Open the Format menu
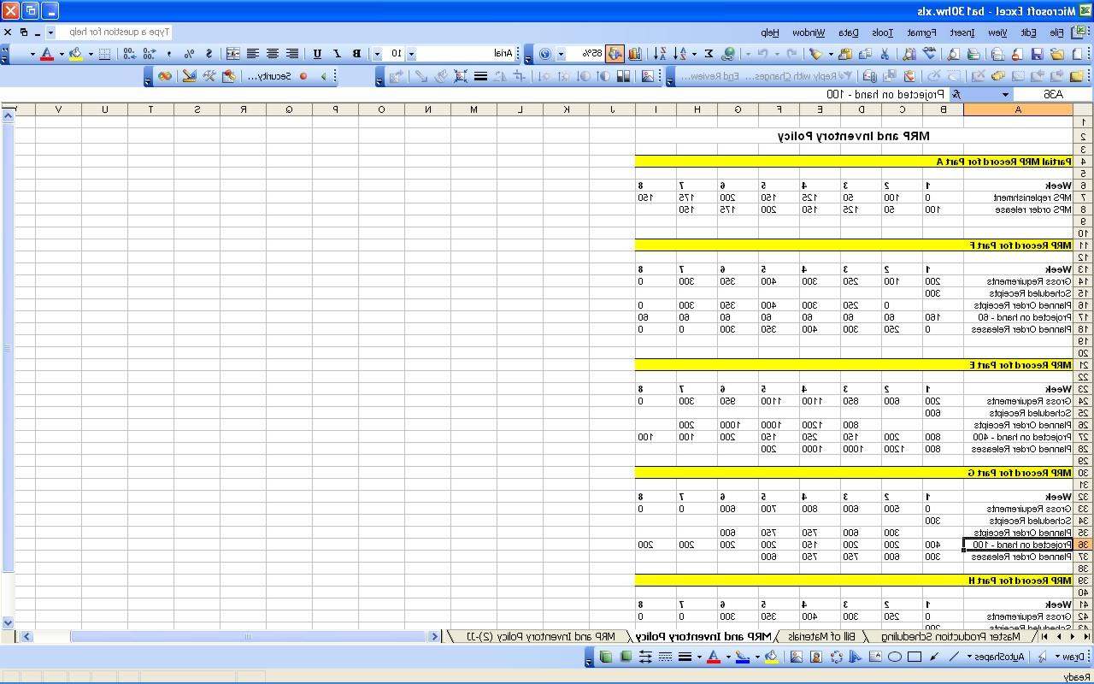Image resolution: width=1094 pixels, height=684 pixels. (920, 32)
